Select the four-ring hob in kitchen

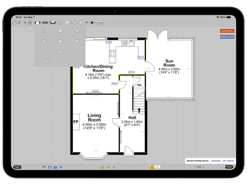113,54
